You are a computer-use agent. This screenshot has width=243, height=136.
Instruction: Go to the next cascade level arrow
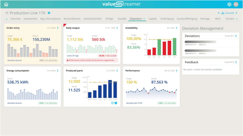236,13
